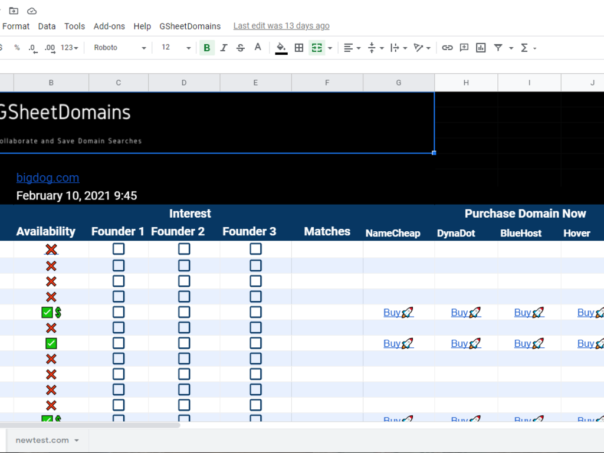The image size is (604, 453).
Task: Open the Add-ons menu
Action: click(109, 26)
